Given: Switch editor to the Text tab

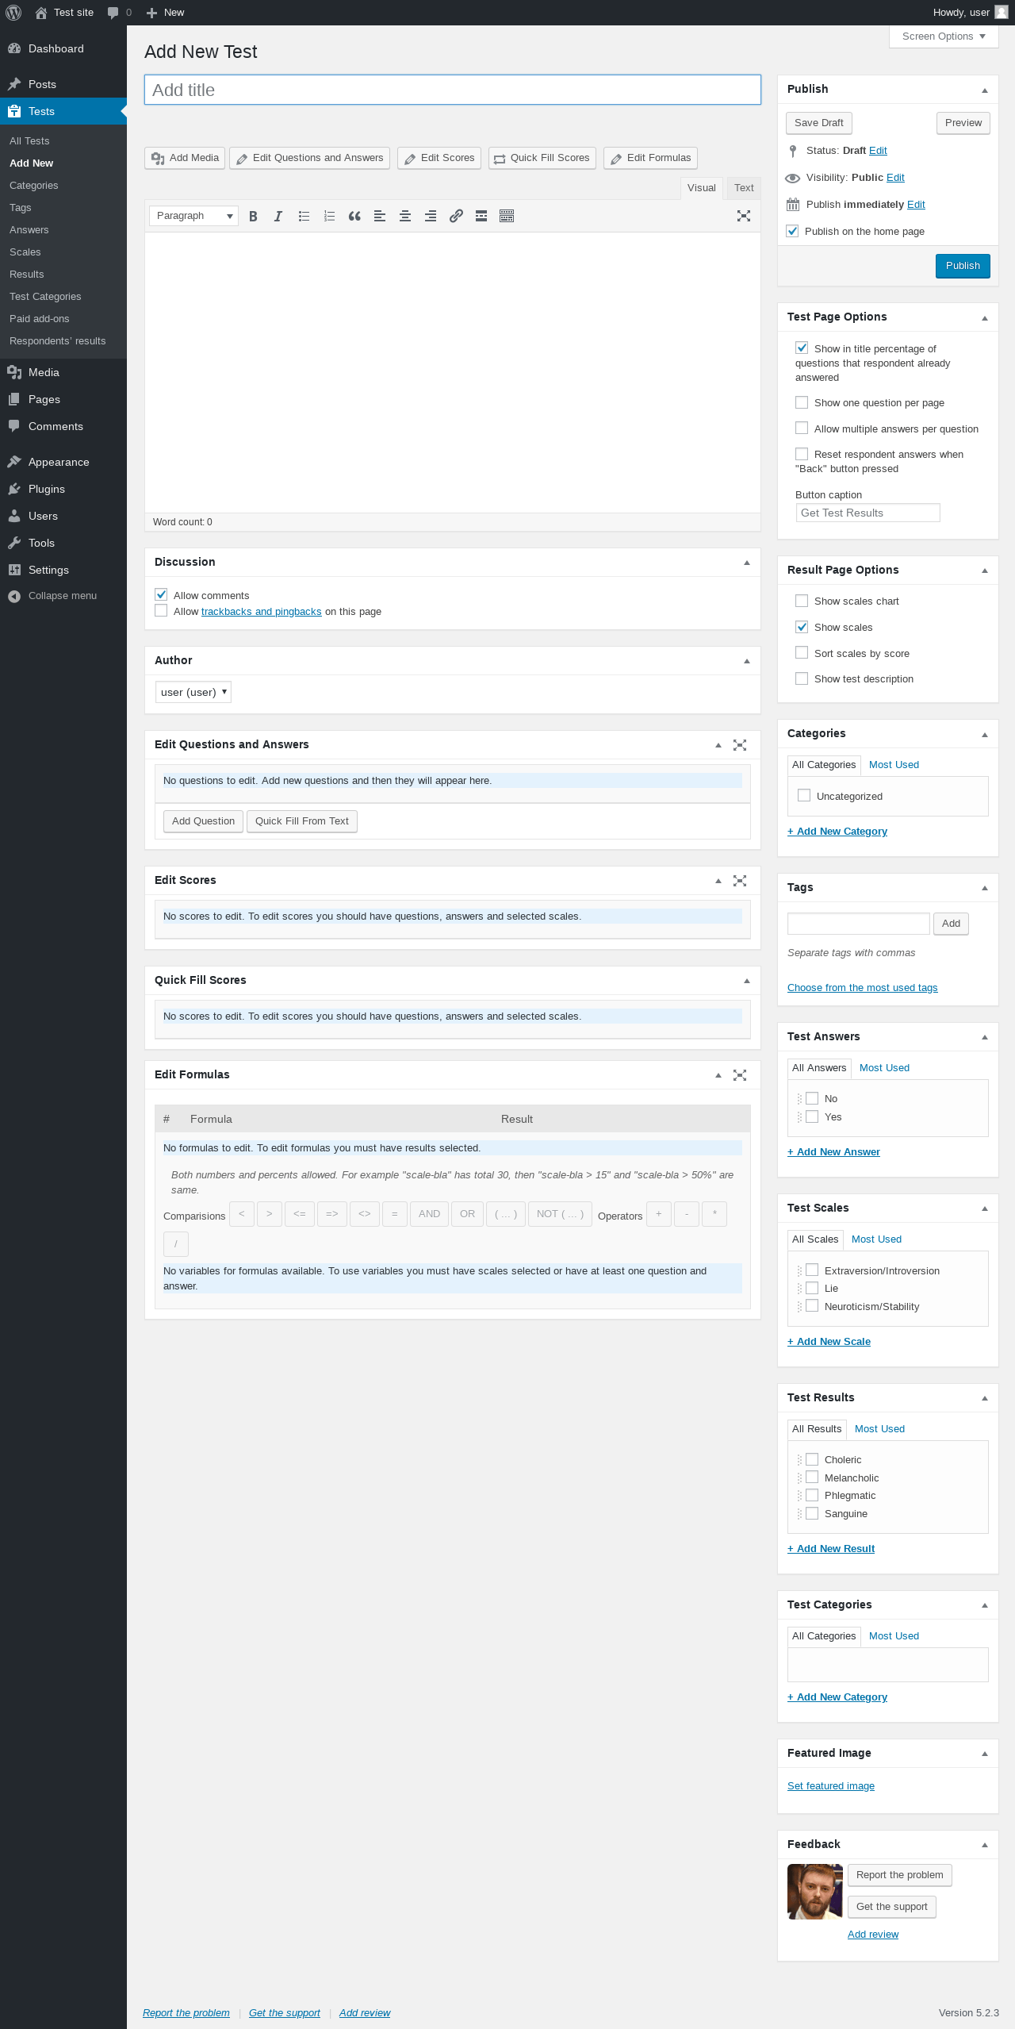Looking at the screenshot, I should [x=744, y=188].
